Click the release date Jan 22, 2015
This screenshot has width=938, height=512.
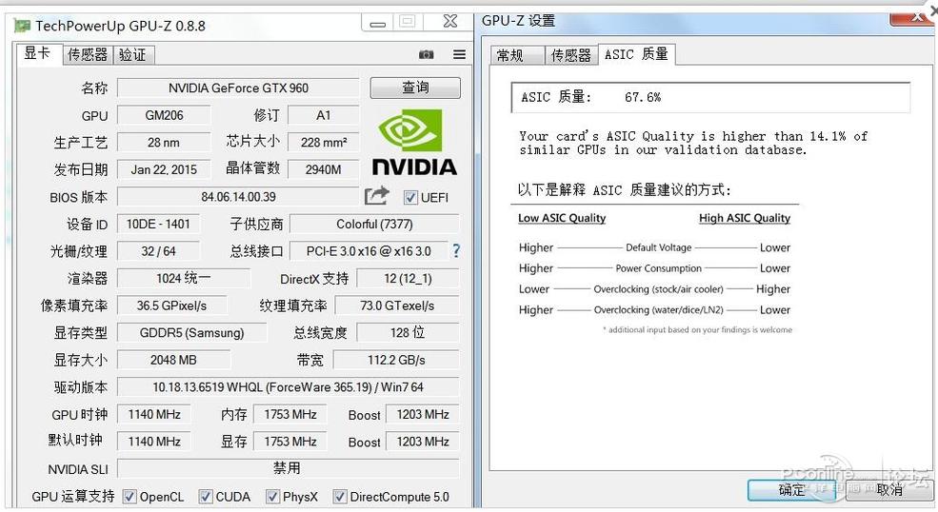[164, 169]
